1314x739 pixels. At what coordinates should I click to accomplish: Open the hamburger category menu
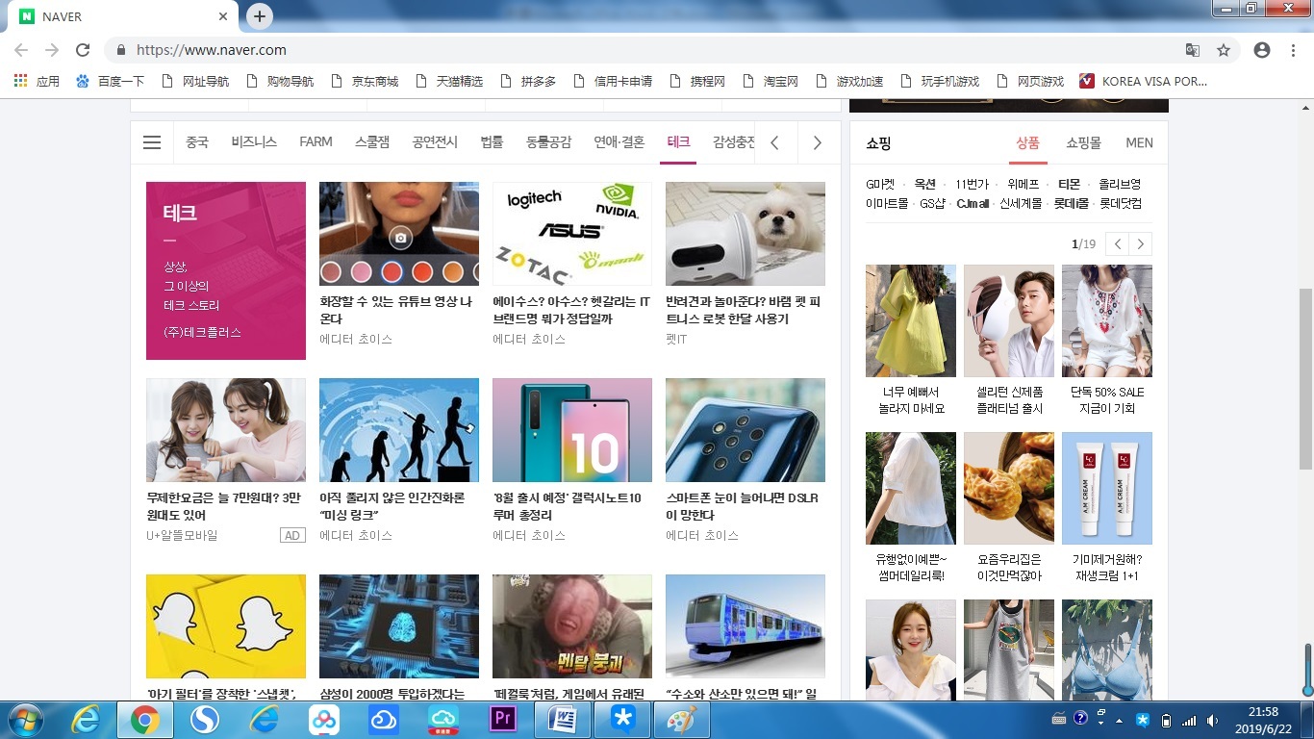(x=152, y=142)
